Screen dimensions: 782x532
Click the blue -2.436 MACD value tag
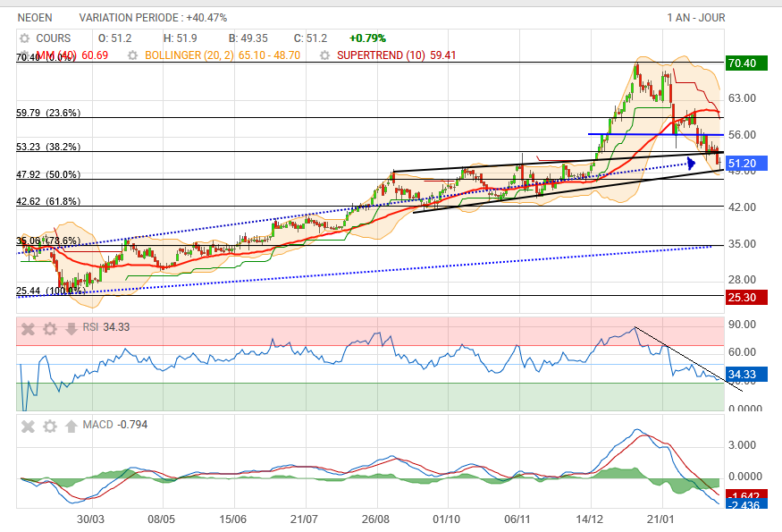tap(746, 504)
